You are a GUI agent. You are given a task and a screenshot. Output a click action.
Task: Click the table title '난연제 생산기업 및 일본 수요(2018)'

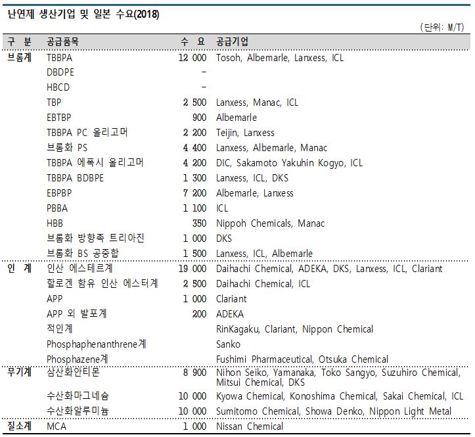coord(83,14)
